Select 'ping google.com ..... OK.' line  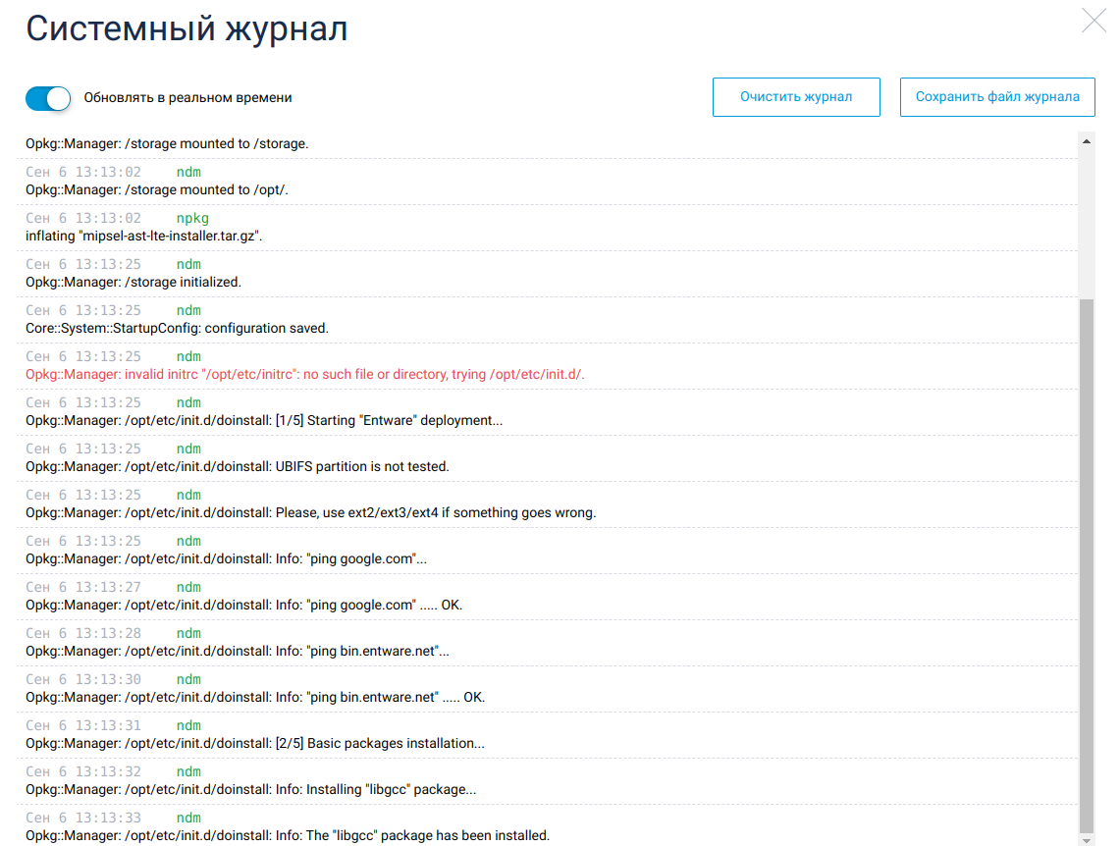point(244,606)
